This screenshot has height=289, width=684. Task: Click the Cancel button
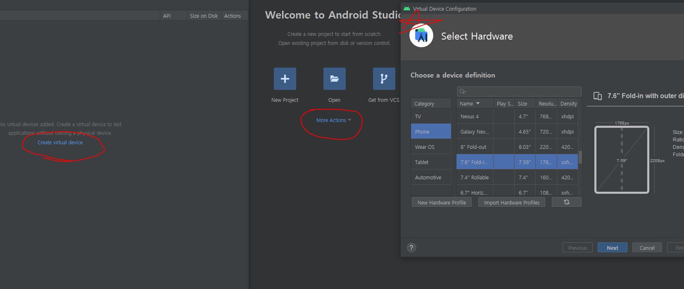[647, 248]
